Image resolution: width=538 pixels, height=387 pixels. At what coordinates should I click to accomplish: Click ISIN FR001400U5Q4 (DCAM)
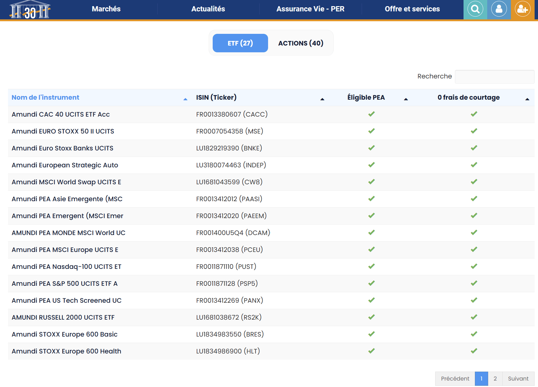point(233,233)
